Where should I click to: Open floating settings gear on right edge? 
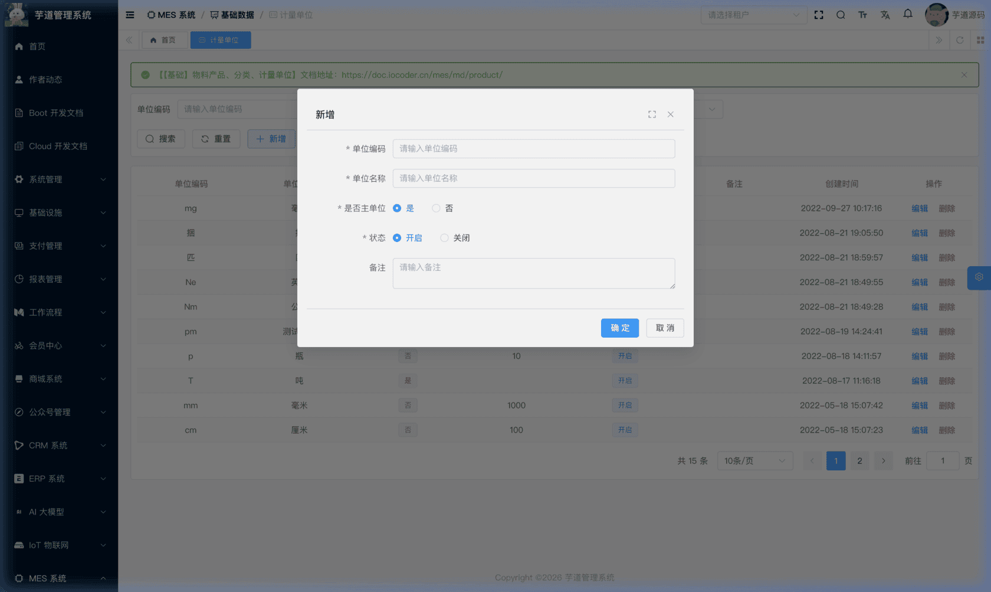coord(979,277)
